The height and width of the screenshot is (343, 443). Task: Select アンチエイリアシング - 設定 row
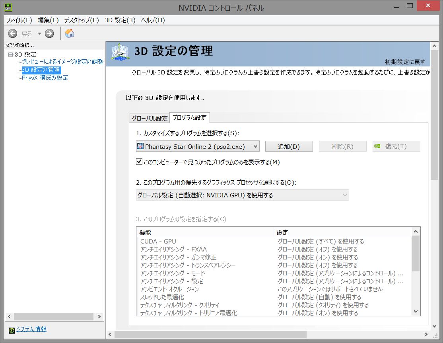coord(274,281)
